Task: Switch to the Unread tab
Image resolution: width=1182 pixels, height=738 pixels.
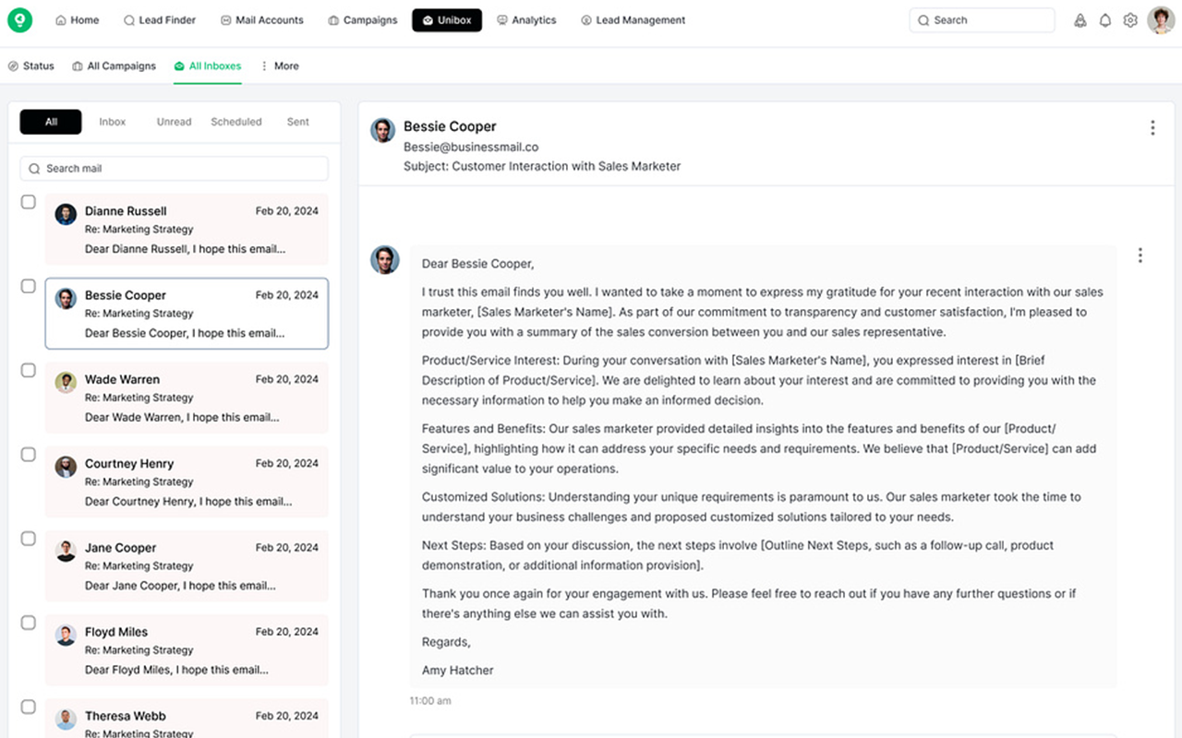Action: (x=174, y=121)
